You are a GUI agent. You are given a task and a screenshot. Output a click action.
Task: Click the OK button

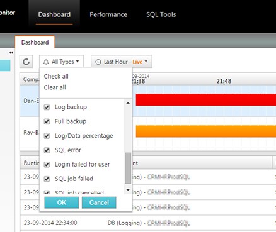tap(62, 202)
